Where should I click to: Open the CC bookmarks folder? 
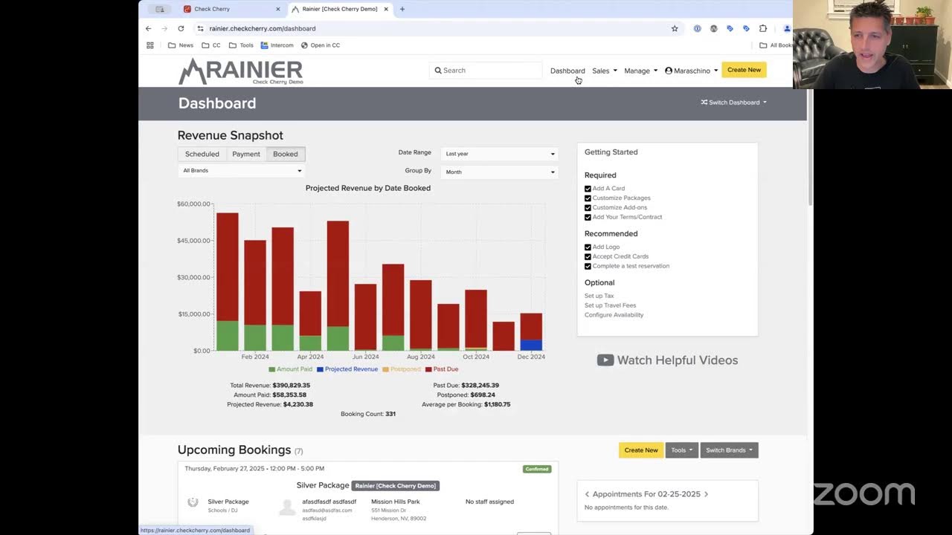(x=211, y=45)
